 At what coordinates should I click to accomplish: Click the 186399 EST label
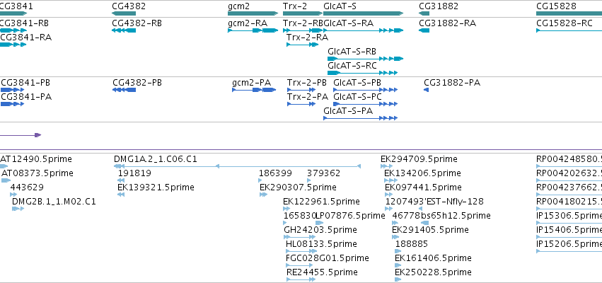[x=275, y=173]
